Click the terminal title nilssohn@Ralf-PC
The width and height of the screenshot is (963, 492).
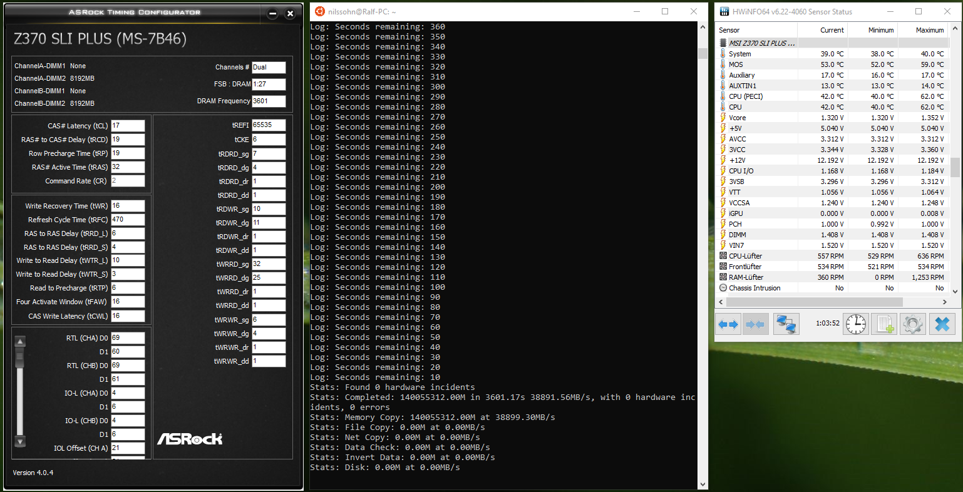[362, 12]
